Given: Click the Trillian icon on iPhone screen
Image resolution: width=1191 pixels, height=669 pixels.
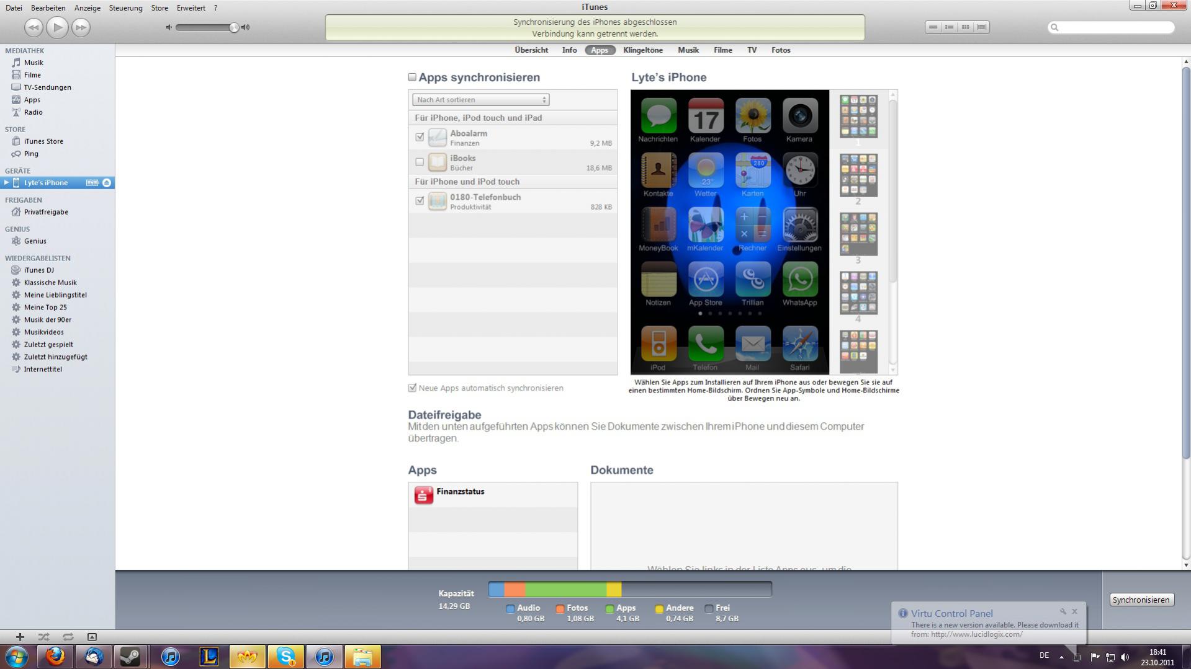Looking at the screenshot, I should (752, 280).
